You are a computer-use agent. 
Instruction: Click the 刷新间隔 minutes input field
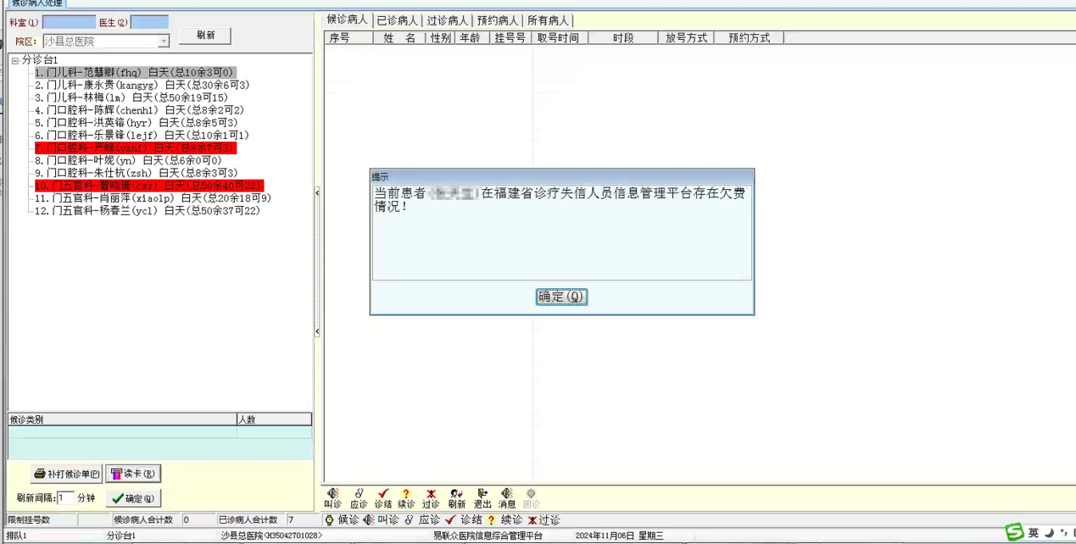click(x=65, y=498)
